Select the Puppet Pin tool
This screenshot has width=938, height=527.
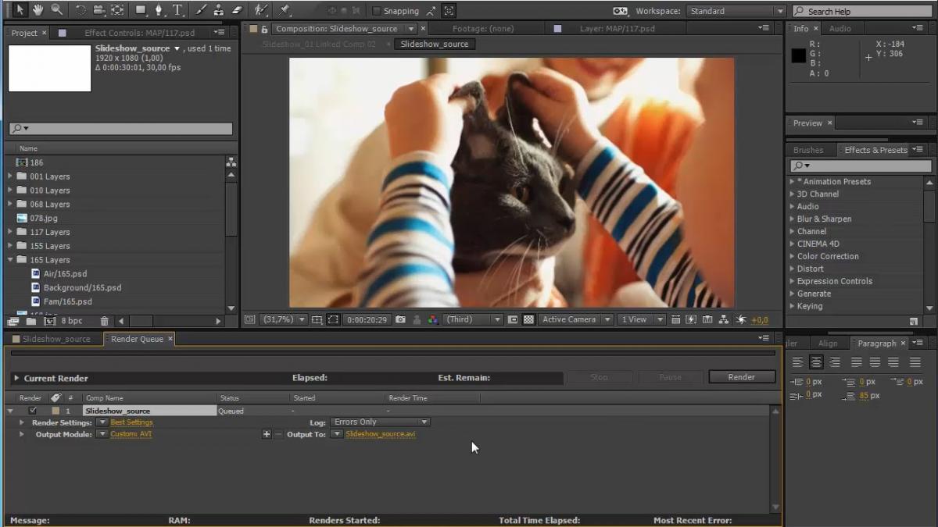pyautogui.click(x=285, y=10)
